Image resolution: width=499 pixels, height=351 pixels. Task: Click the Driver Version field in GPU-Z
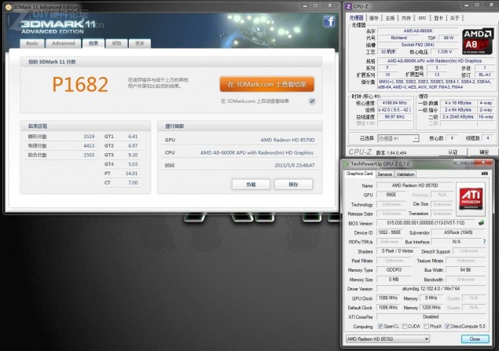point(431,289)
